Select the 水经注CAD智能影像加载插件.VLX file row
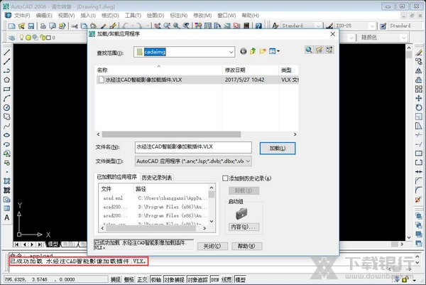 click(x=197, y=80)
